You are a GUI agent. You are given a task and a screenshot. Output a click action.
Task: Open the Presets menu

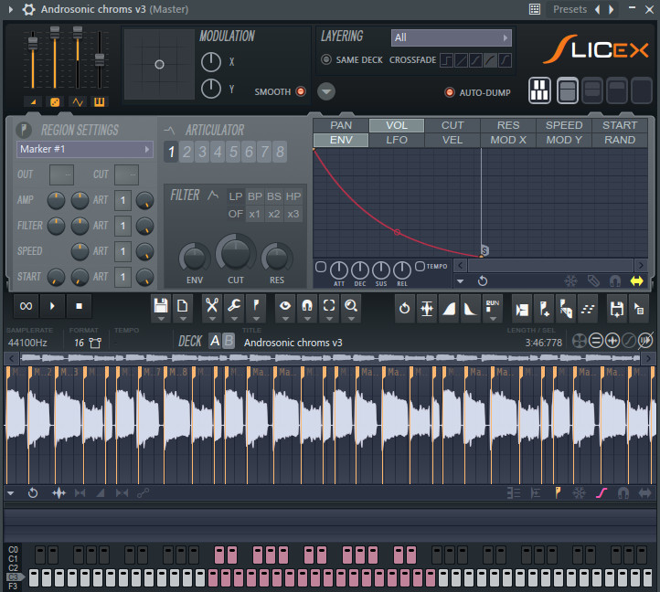click(x=570, y=9)
